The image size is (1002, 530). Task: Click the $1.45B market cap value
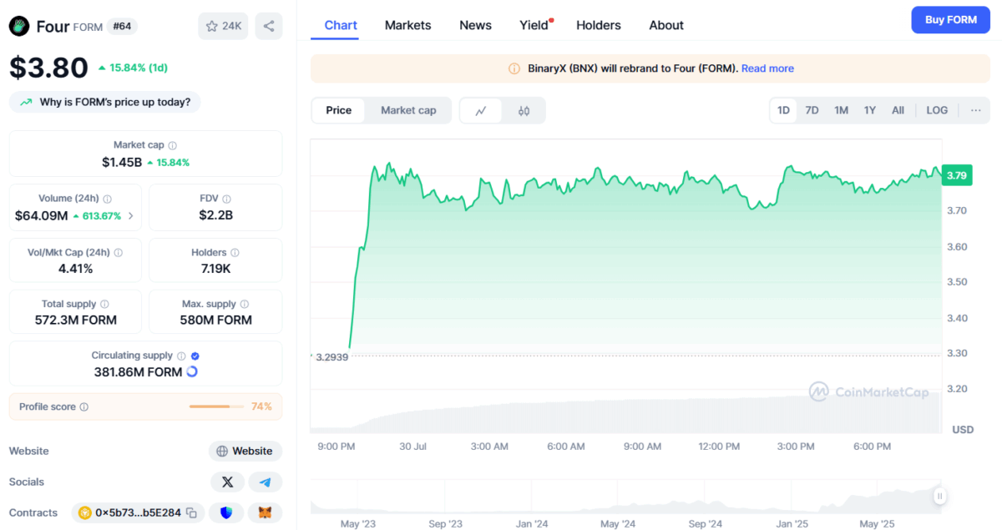(x=122, y=162)
